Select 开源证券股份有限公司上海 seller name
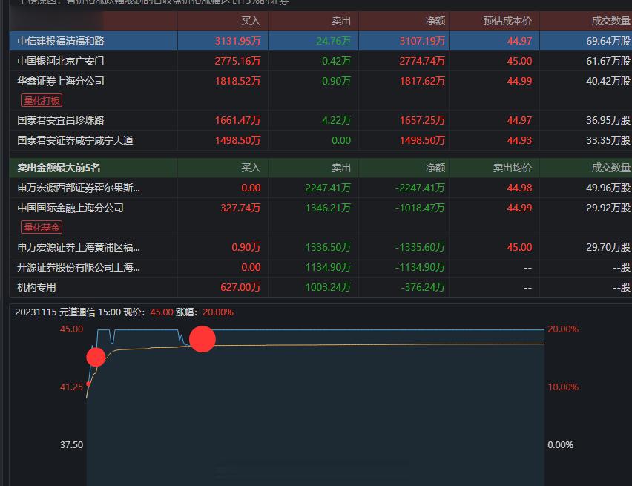Image resolution: width=632 pixels, height=486 pixels. [79, 267]
